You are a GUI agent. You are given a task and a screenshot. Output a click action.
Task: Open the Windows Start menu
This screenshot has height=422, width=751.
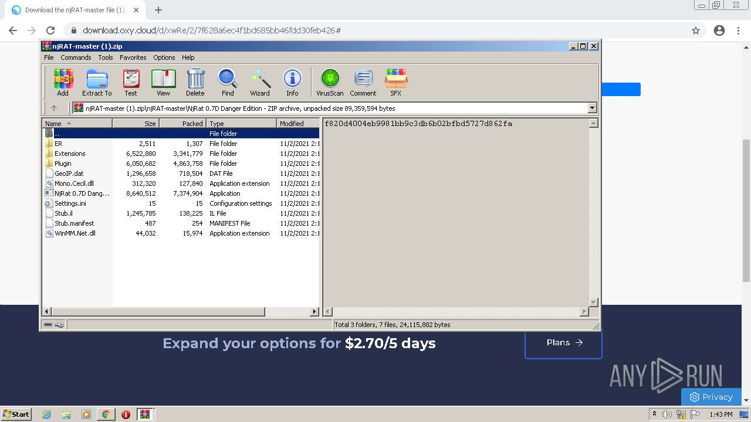coord(16,414)
